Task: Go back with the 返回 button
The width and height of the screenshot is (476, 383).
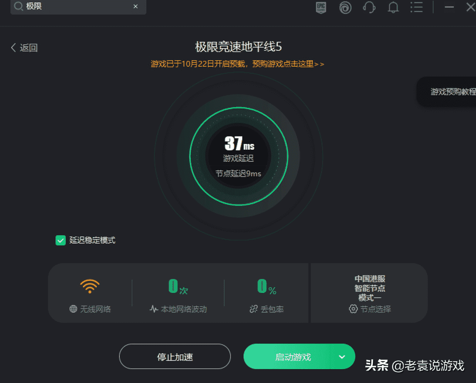Action: (x=24, y=48)
